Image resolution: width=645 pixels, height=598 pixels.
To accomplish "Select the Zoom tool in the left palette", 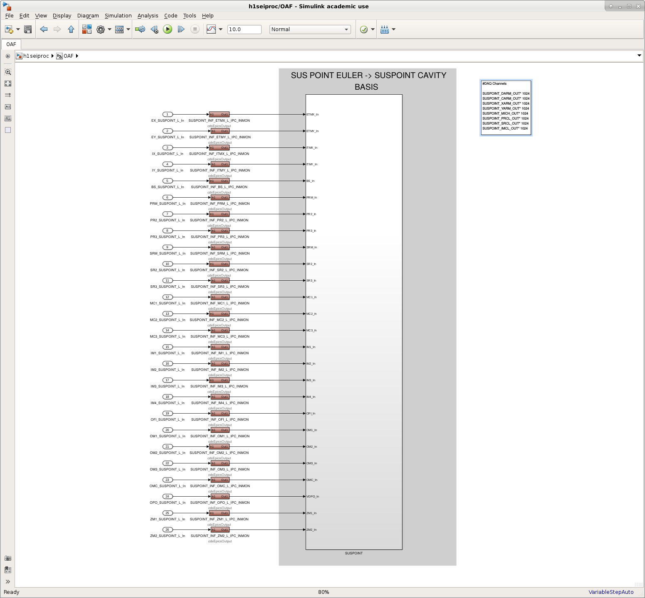I will pos(8,72).
